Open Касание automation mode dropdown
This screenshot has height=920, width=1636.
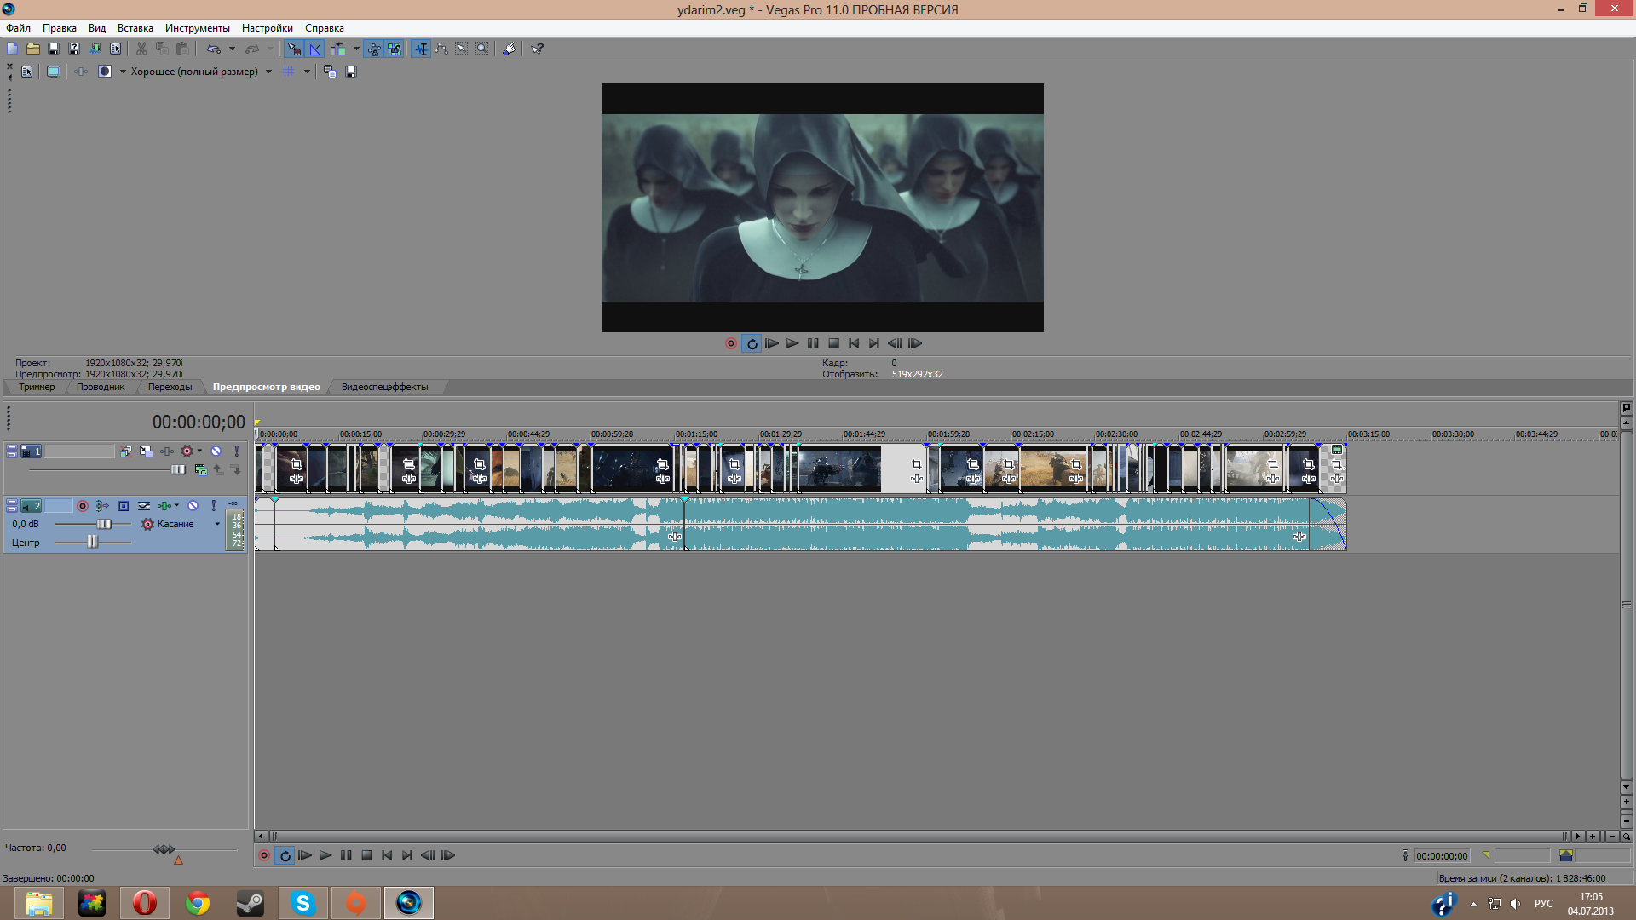point(217,525)
